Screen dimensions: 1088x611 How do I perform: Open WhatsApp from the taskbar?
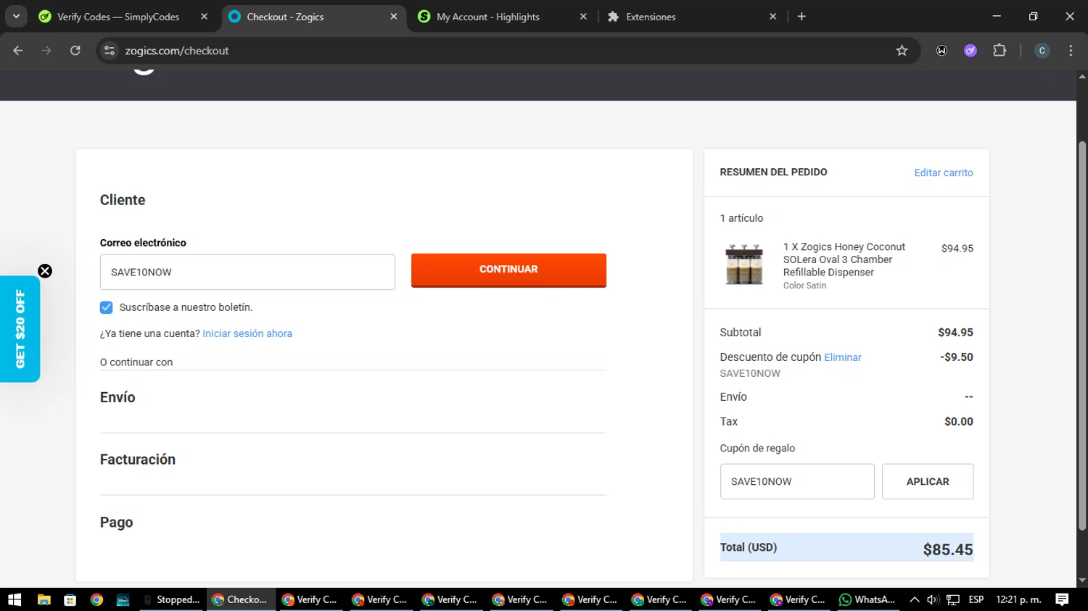coord(867,599)
